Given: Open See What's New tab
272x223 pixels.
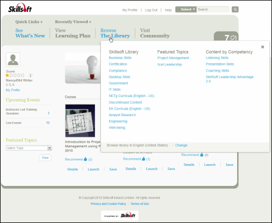Looking at the screenshot, I should 30,33.
